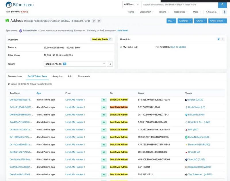Expand token holdings with the fullscreen icon
The height and width of the screenshot is (181, 230).
(x=110, y=64)
